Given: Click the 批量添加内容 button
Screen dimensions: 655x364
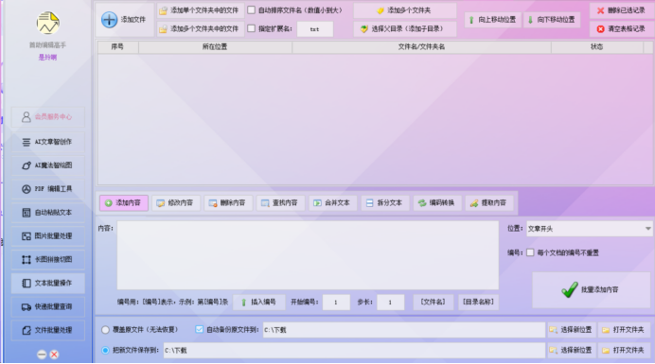Looking at the screenshot, I should pos(591,290).
